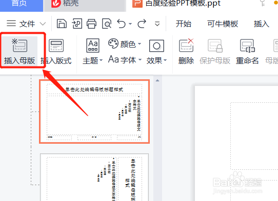Click the title placeholder on the slide canvas

tap(254, 136)
